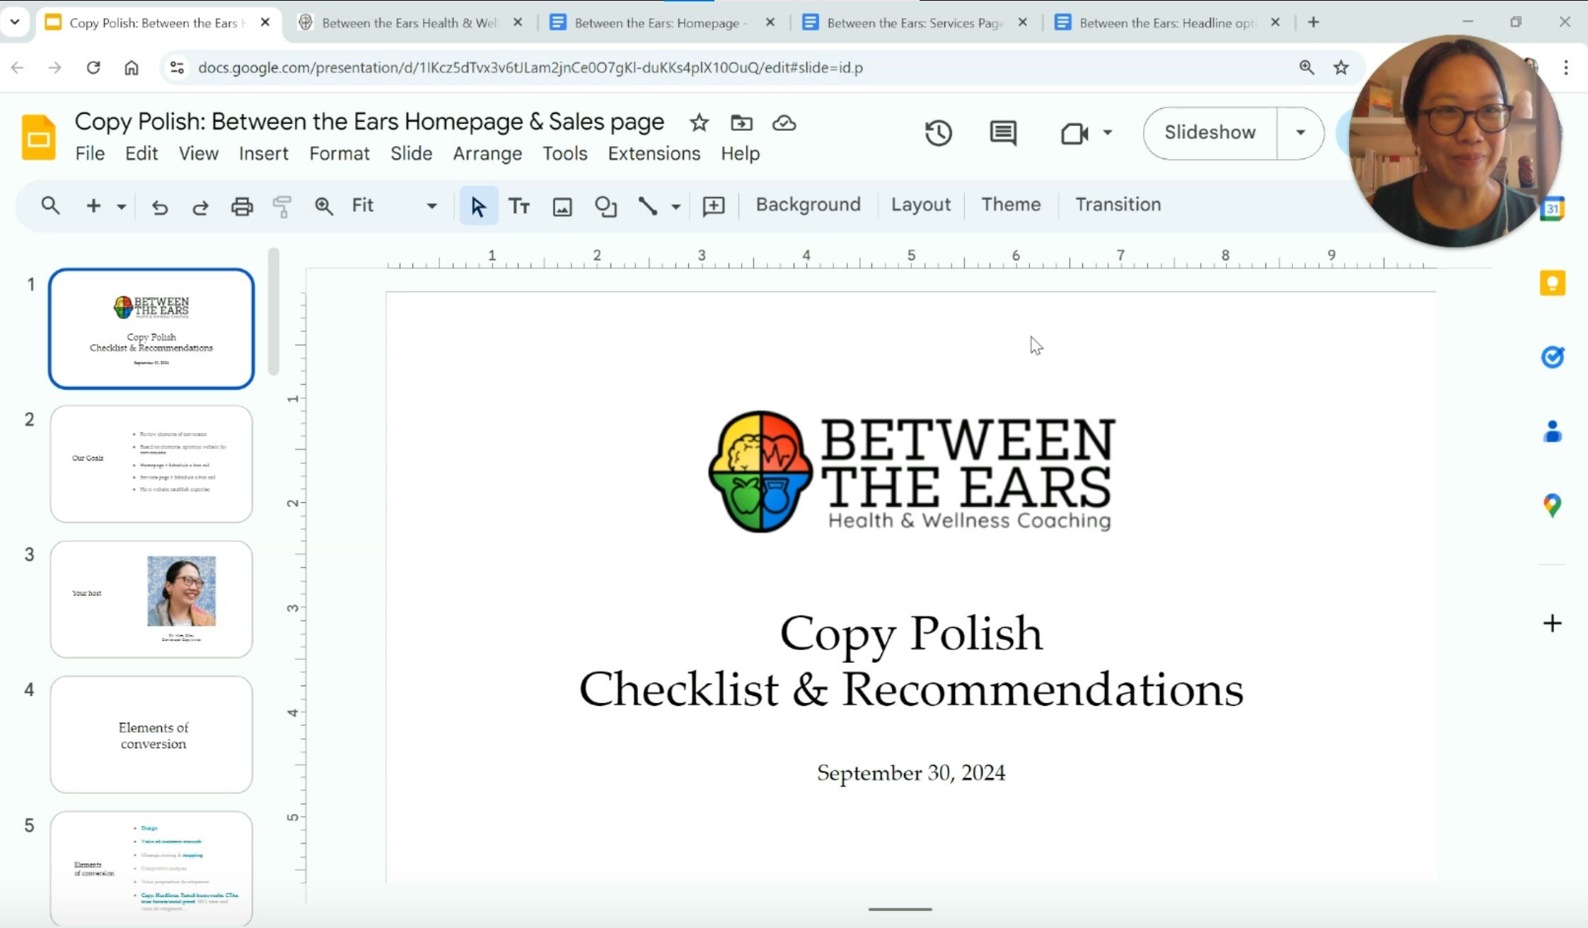Open the File menu
This screenshot has width=1588, height=928.
point(90,153)
